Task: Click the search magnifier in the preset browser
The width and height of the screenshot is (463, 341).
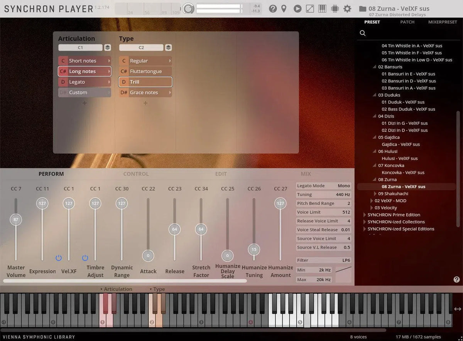Action: pos(363,33)
